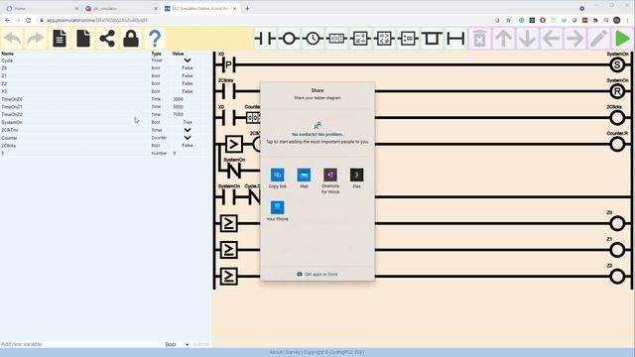Select the comparison block tool
The image size is (635, 357).
[x=384, y=39]
